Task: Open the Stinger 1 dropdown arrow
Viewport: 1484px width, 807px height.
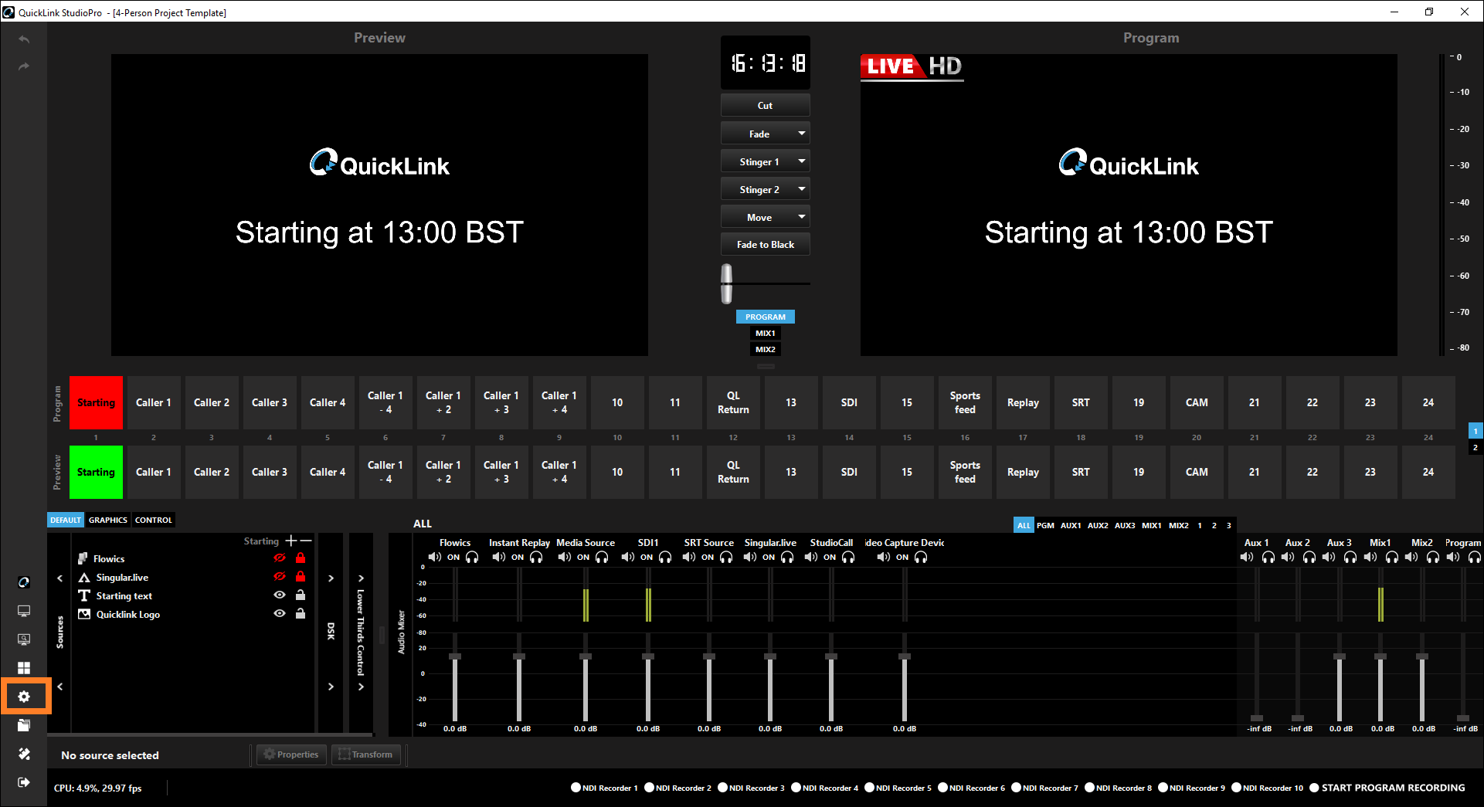Action: [x=802, y=161]
